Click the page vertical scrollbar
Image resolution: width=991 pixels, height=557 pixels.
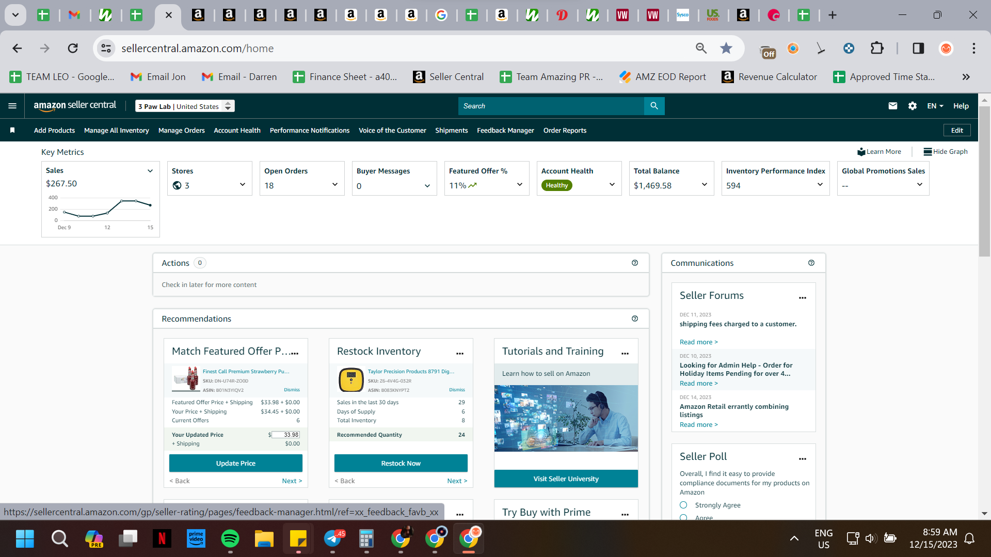[984, 181]
